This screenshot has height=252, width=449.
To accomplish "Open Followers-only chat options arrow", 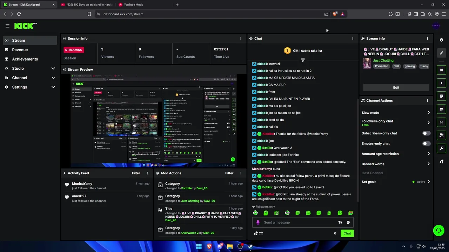I will [x=428, y=123].
